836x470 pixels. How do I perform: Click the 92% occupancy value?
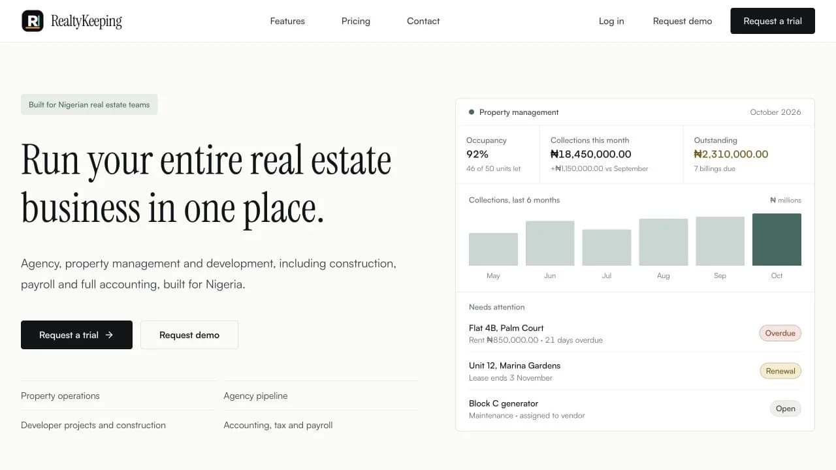coord(477,155)
